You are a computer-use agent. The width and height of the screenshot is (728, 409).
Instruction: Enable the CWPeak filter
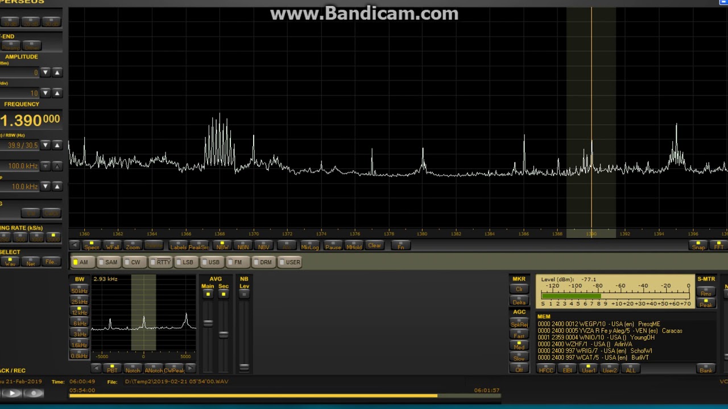[174, 369]
